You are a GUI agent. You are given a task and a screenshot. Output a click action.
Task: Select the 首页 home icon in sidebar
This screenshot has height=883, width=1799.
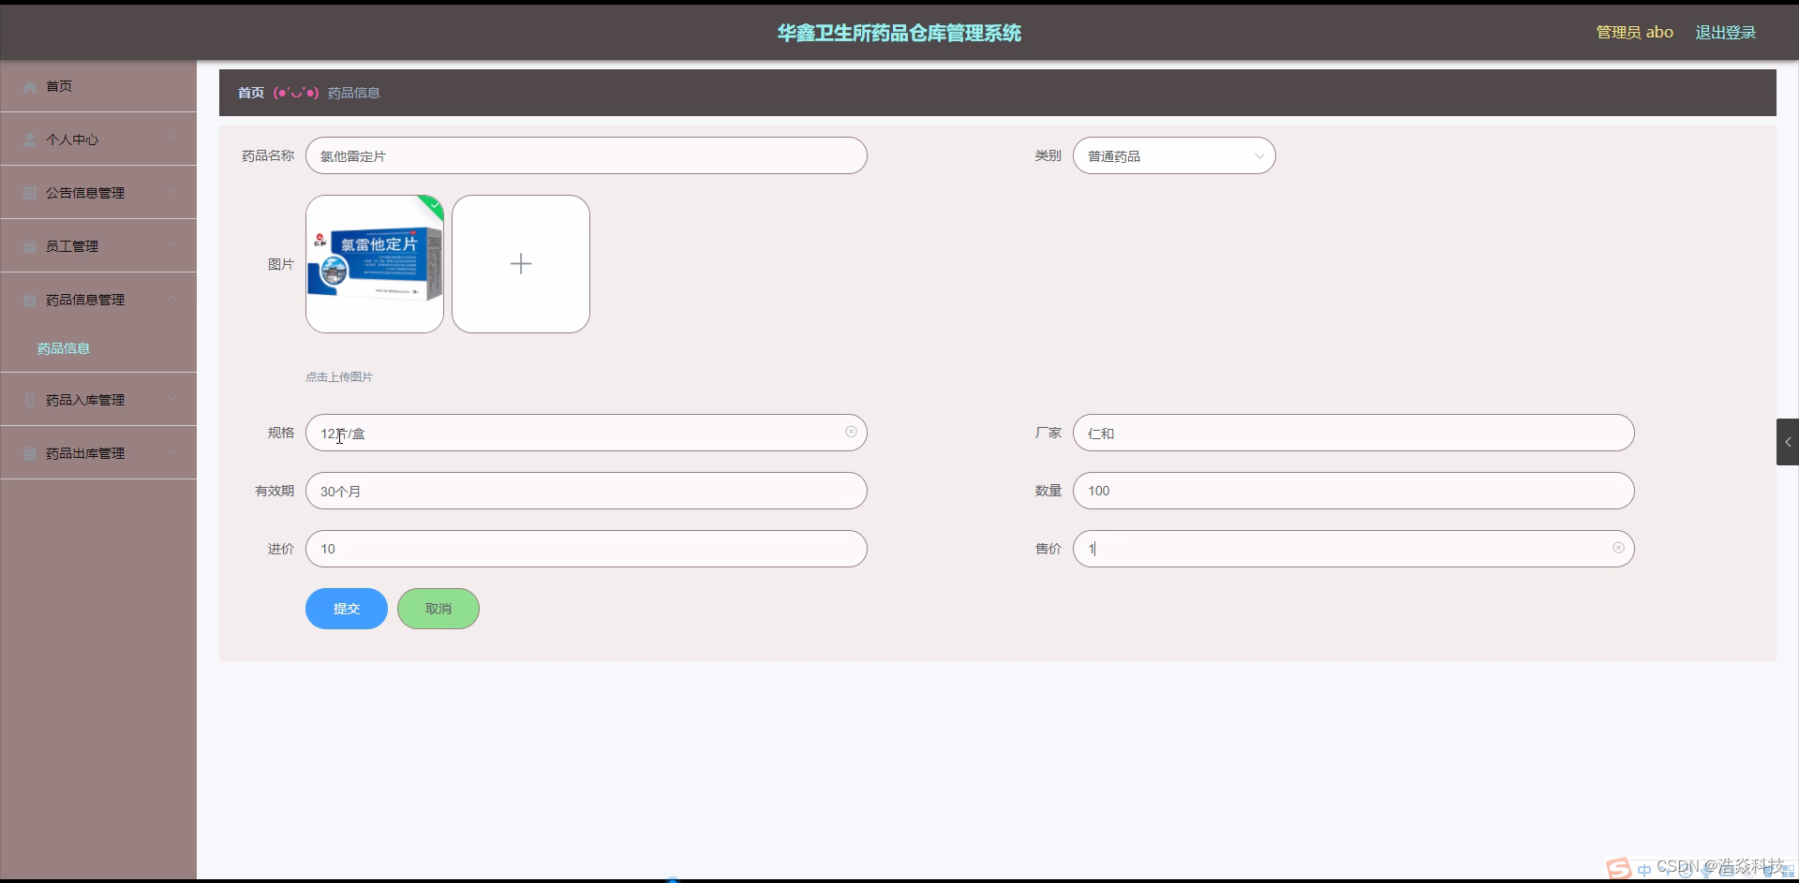[x=28, y=86]
